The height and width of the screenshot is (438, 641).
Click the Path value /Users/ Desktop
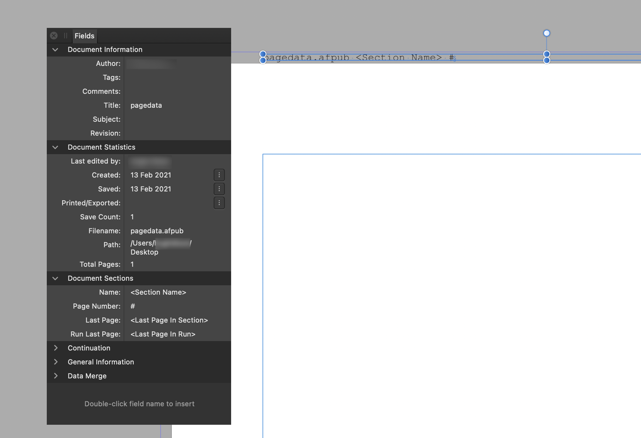coord(161,248)
